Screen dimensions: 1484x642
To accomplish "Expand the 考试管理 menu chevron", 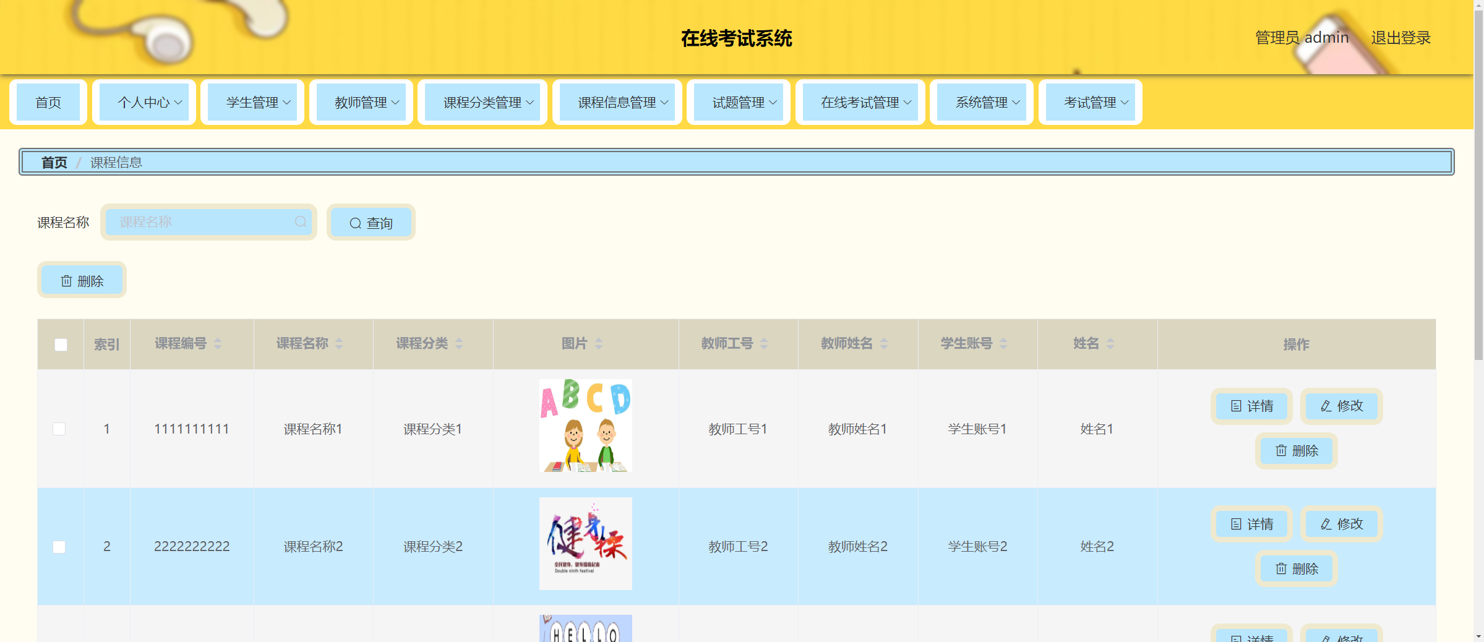I will 1125,103.
